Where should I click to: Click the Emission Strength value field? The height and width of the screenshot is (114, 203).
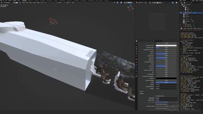click(x=166, y=80)
